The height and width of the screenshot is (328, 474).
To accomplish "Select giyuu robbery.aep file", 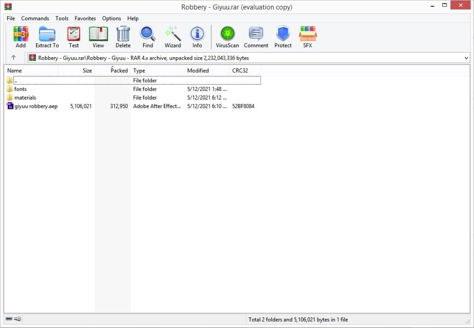I will (133, 106).
